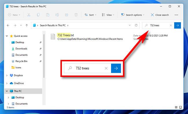Click the pin icon beside Quick access Desktop
The image size is (188, 114).
coord(40,42)
